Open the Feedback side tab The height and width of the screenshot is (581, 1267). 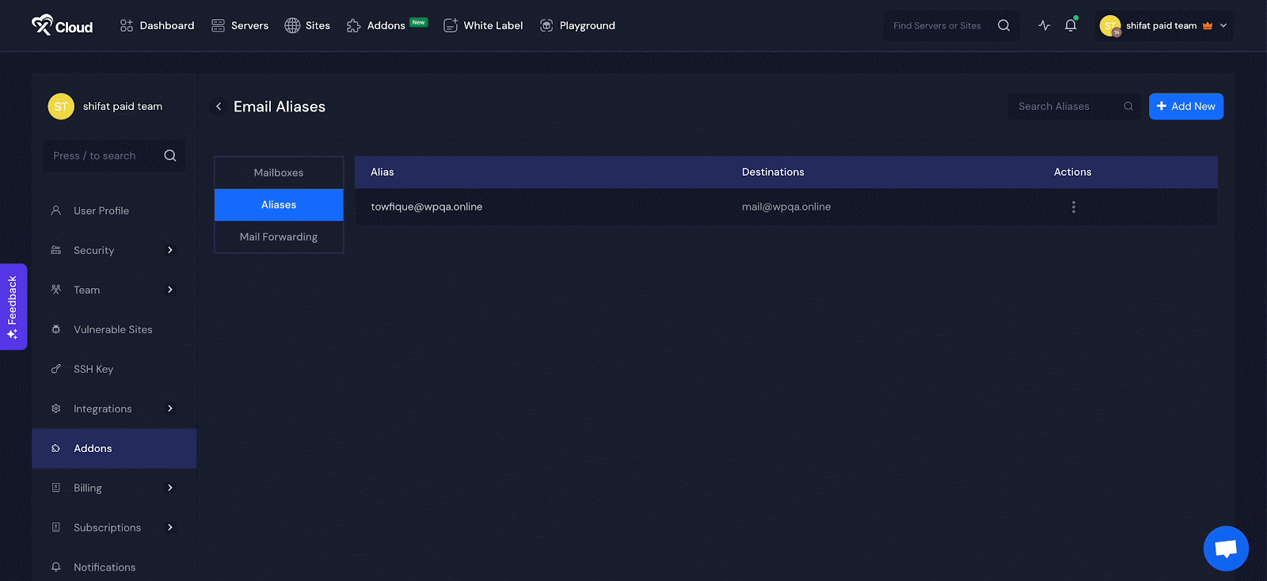tap(13, 306)
